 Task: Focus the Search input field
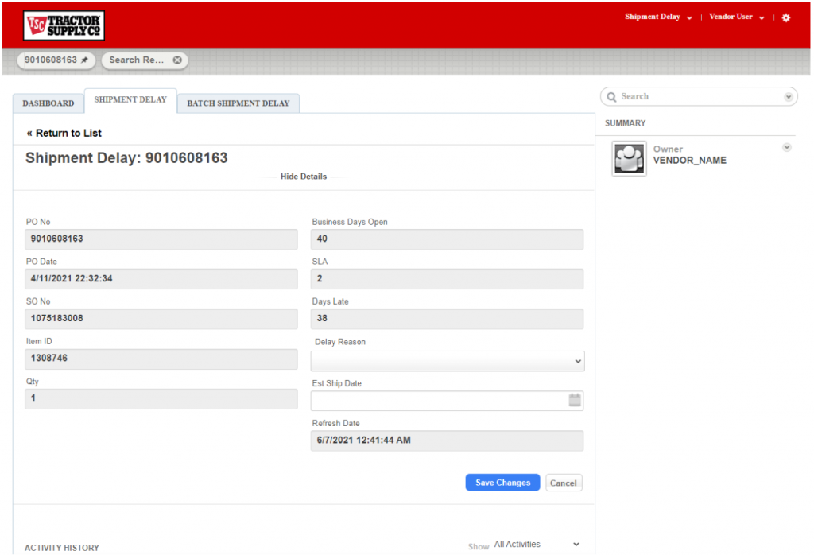[x=699, y=97]
